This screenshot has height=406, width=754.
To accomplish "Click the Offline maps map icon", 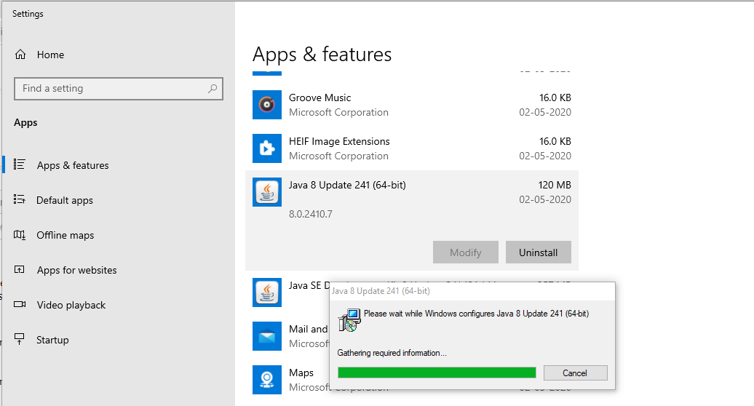I will [x=19, y=234].
